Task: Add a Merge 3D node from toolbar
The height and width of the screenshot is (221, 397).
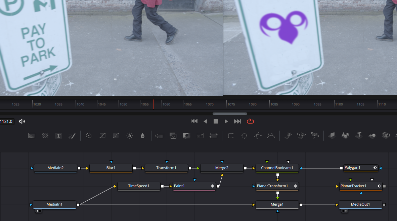Action: coord(372,136)
